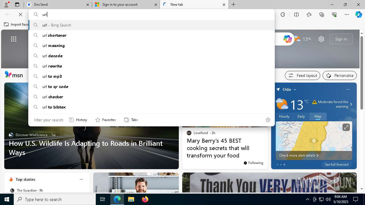Select the 'url shortener' suggestion

click(x=151, y=35)
